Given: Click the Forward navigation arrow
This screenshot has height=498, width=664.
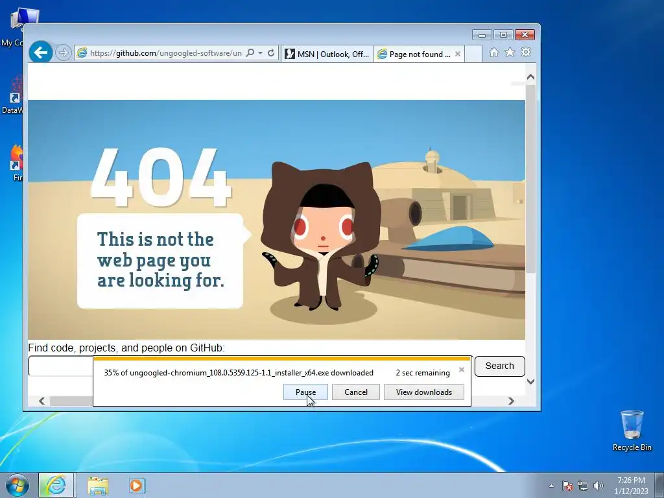Looking at the screenshot, I should point(63,53).
